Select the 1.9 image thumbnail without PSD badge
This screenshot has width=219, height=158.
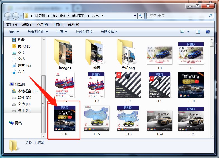click(128, 85)
